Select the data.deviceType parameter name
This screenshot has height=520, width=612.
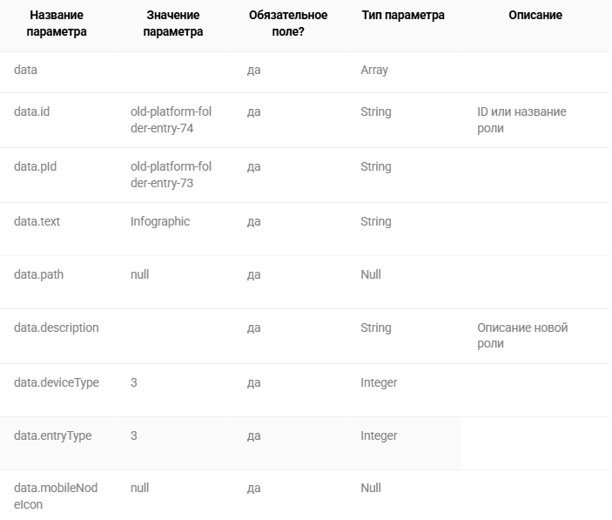pos(57,382)
